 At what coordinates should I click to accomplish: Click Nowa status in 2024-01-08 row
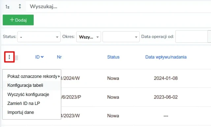pyautogui.click(x=113, y=78)
